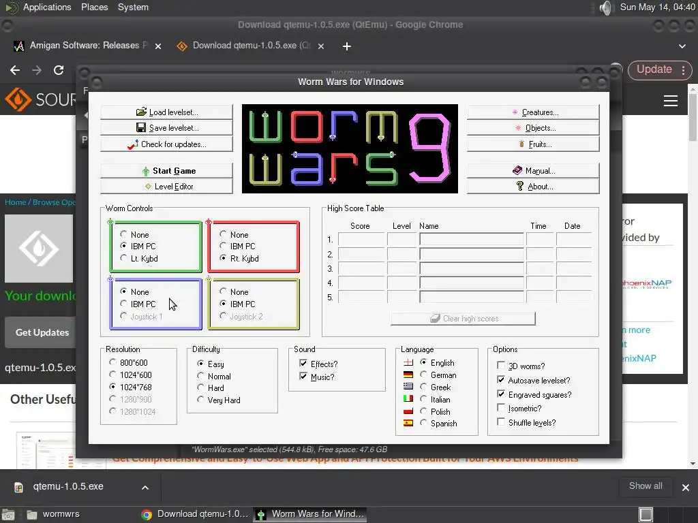Click the Load levelset button
The height and width of the screenshot is (523, 698).
(x=166, y=112)
